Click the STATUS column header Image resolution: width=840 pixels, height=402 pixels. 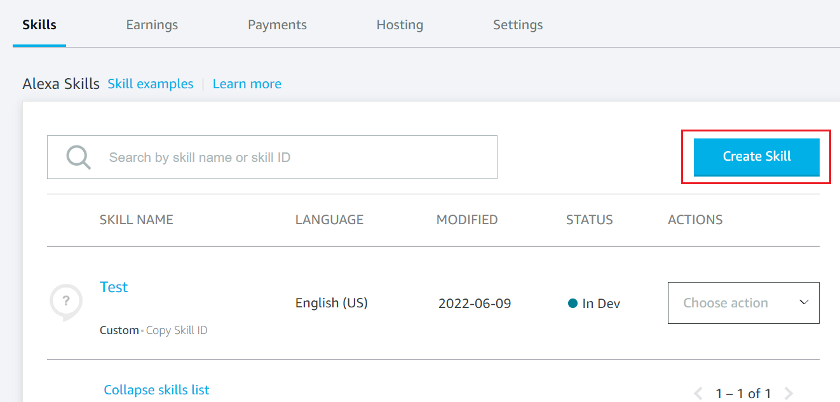coord(590,220)
